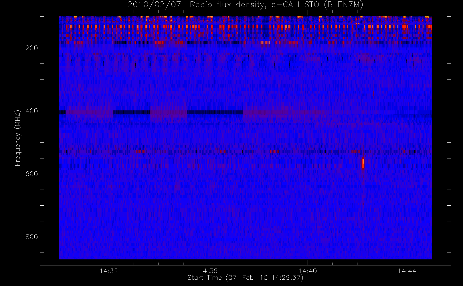Screen dimensions: 463x286
Task: Click the 14:44 time tick label
Action: coord(407,271)
